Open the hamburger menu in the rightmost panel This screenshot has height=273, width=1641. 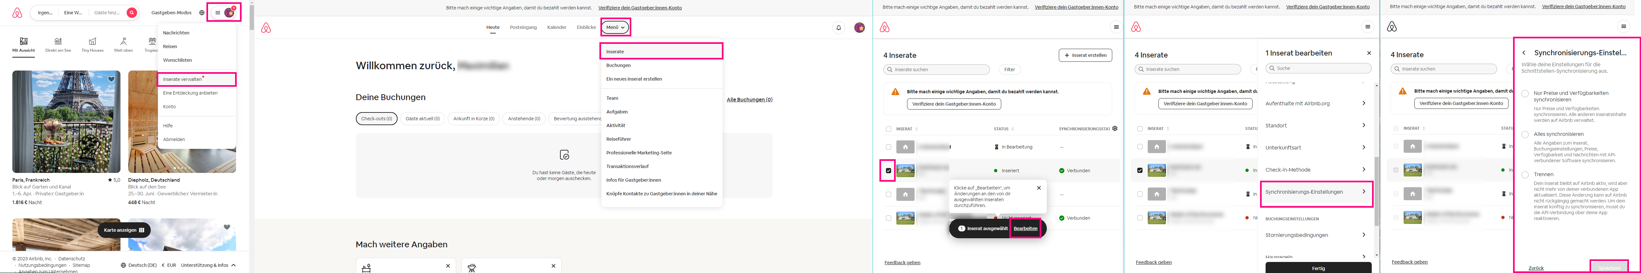(1623, 27)
